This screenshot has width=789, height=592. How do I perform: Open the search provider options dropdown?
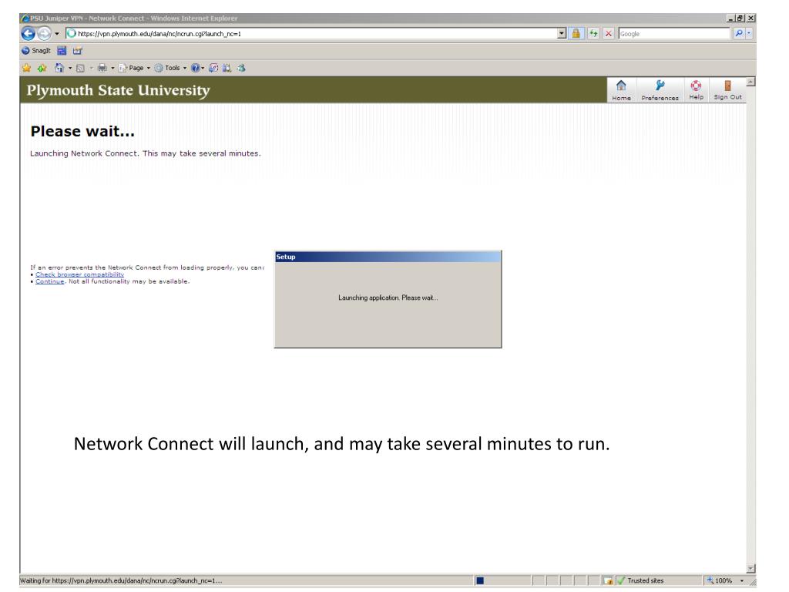pos(749,34)
